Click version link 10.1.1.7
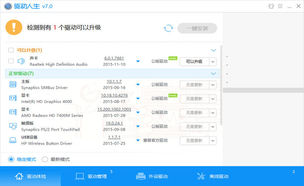Screen dimensions: 304x186 pos(114,82)
